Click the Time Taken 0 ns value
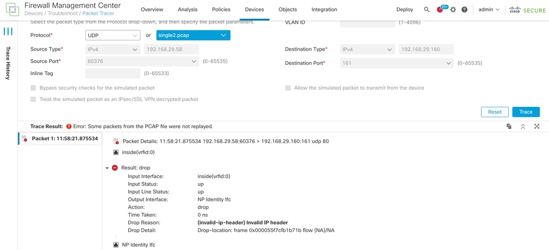 203,215
